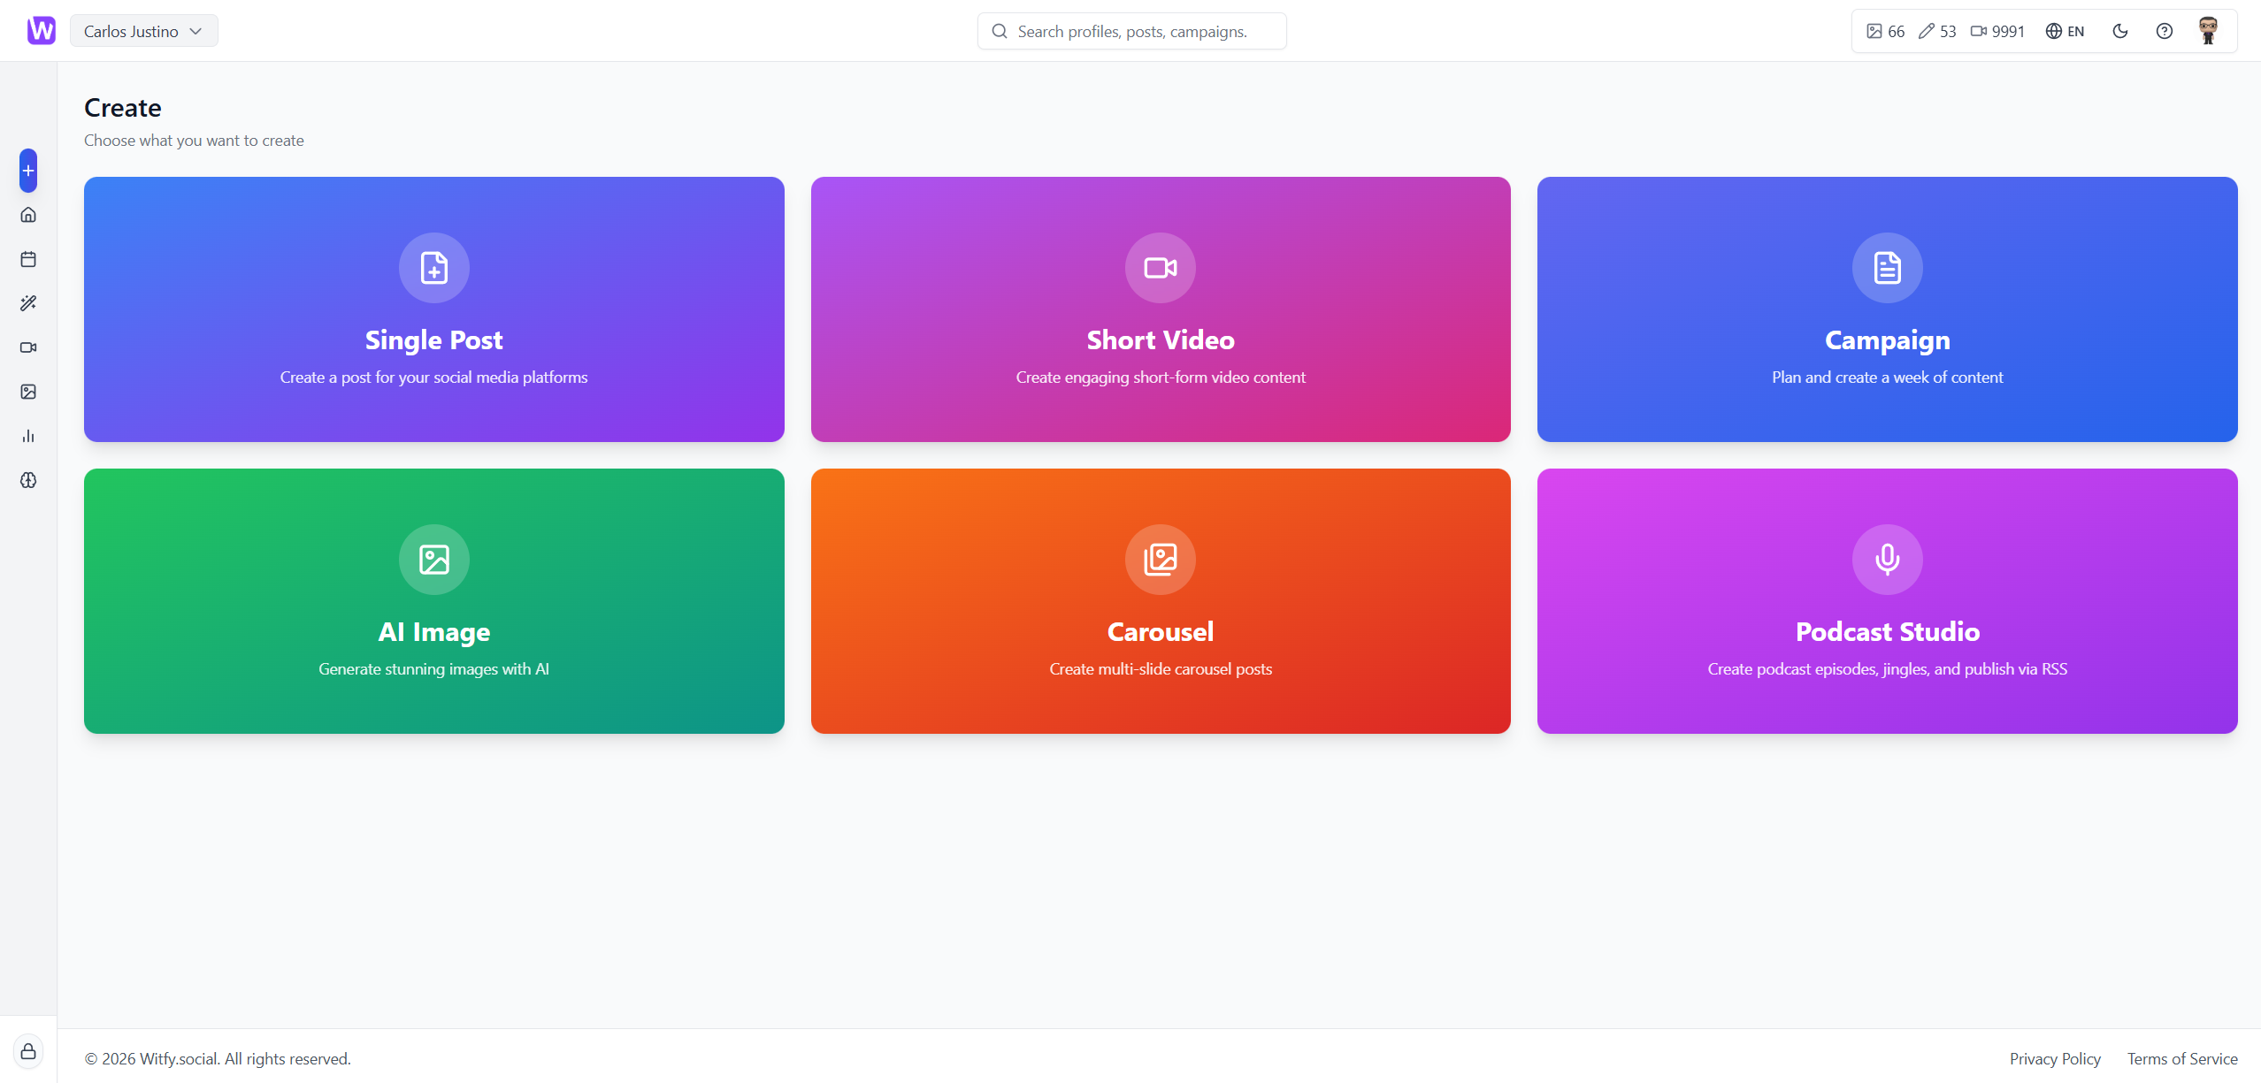The height and width of the screenshot is (1083, 2261).
Task: Open the EN language selector
Action: pos(2065,31)
